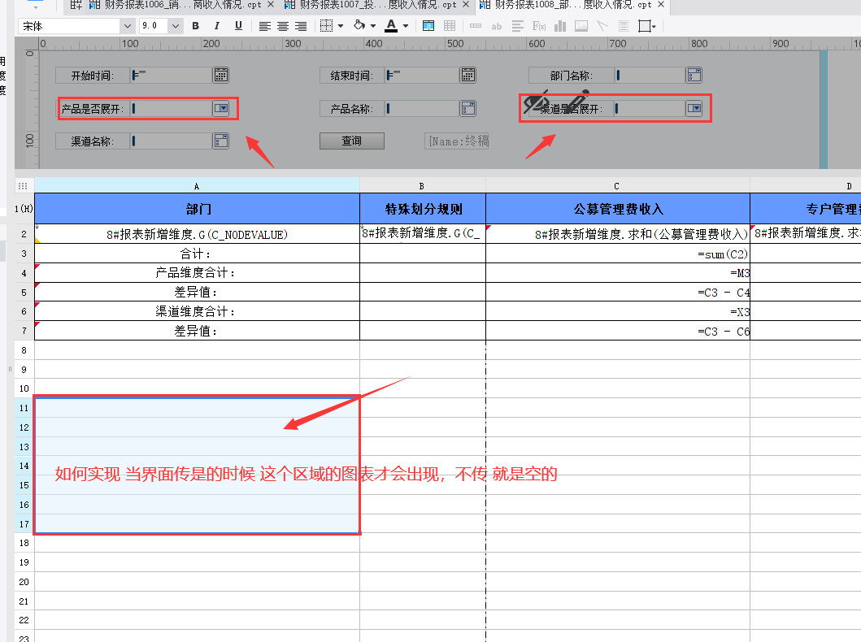Image resolution: width=861 pixels, height=642 pixels.
Task: Insert sub-report cell element
Action: [624, 26]
